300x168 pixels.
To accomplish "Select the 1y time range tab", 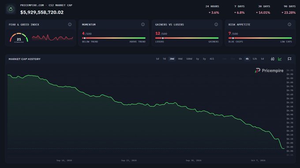I will point(198,59).
